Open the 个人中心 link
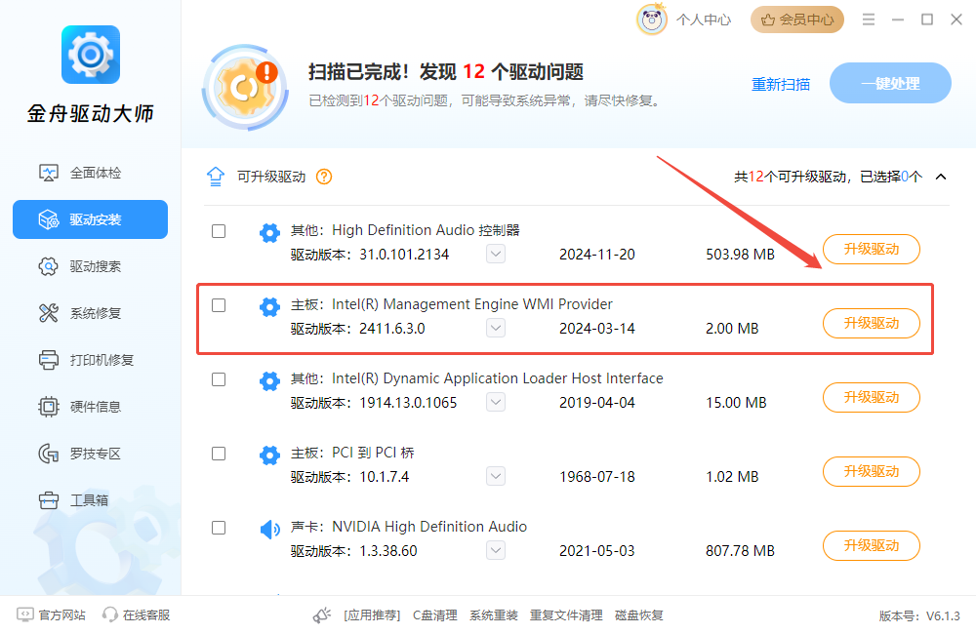 coord(704,20)
